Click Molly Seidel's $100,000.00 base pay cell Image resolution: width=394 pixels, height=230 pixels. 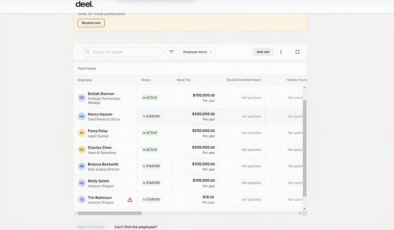203,183
